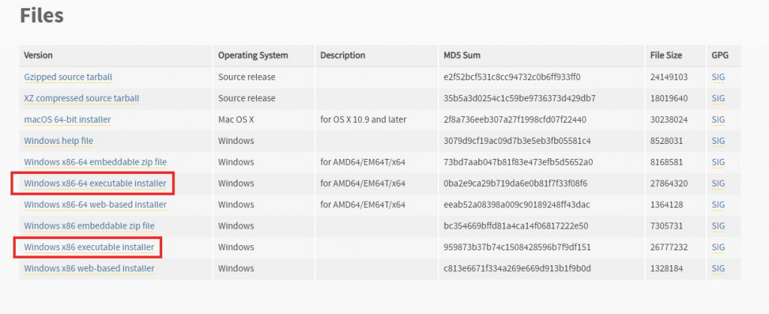
Task: Click the macOS 64-bit installer link
Action: 68,120
